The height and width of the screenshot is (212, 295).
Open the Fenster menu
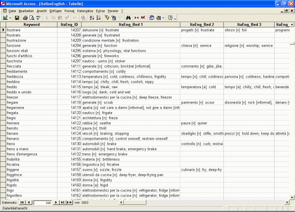click(x=113, y=11)
